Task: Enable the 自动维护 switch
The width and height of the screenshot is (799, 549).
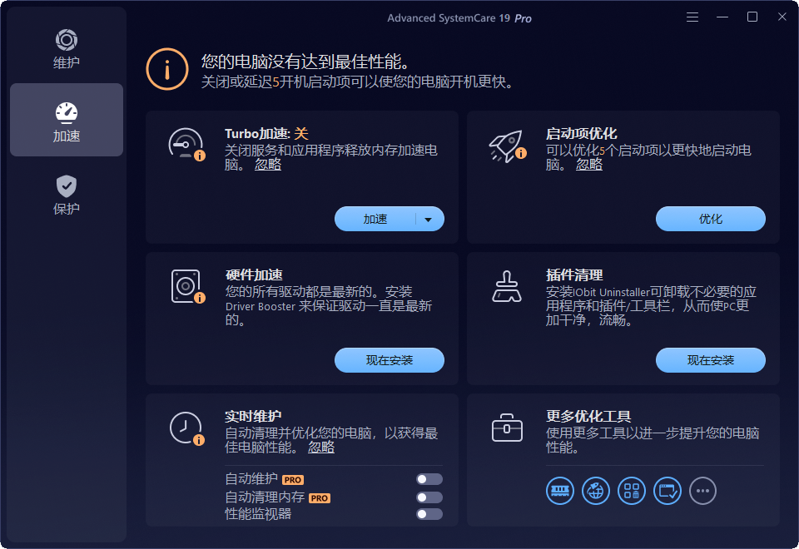Action: [x=429, y=478]
